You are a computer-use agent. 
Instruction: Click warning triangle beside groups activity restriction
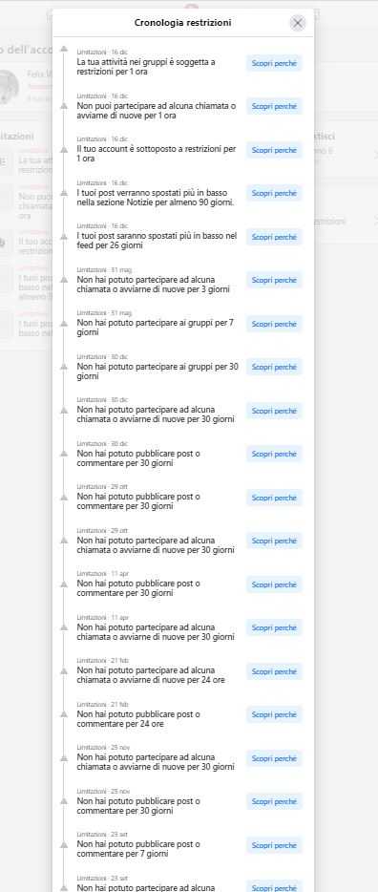(x=64, y=63)
